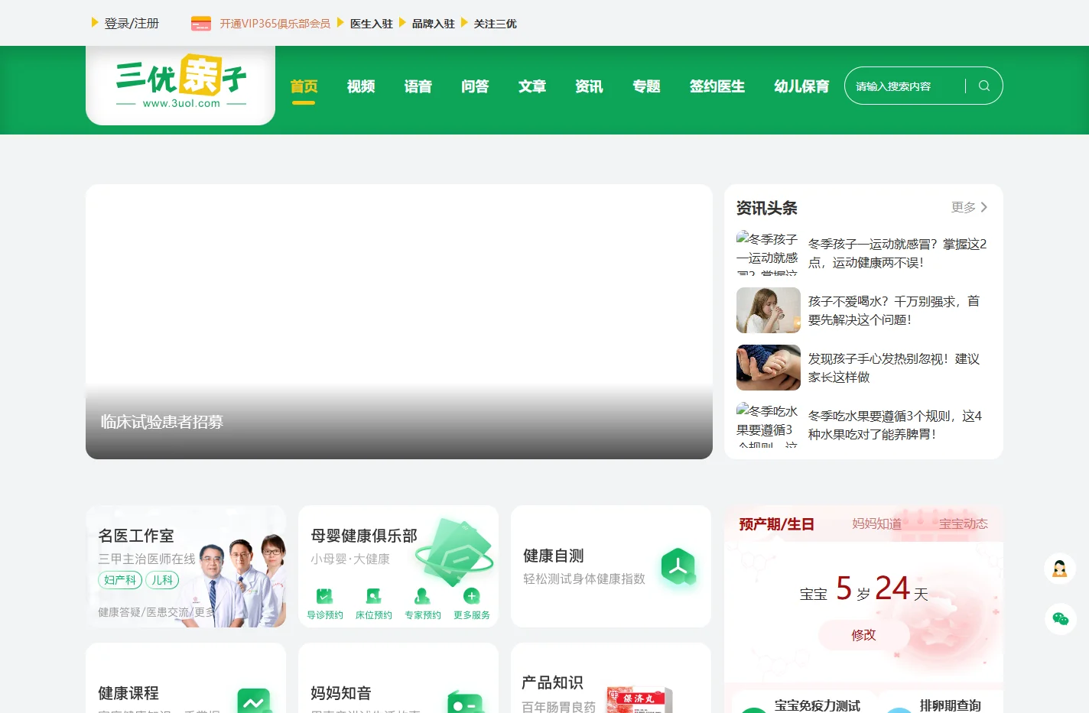Viewport: 1089px width, 713px height.
Task: Expand 更多 in 资讯头条
Action: click(x=969, y=207)
